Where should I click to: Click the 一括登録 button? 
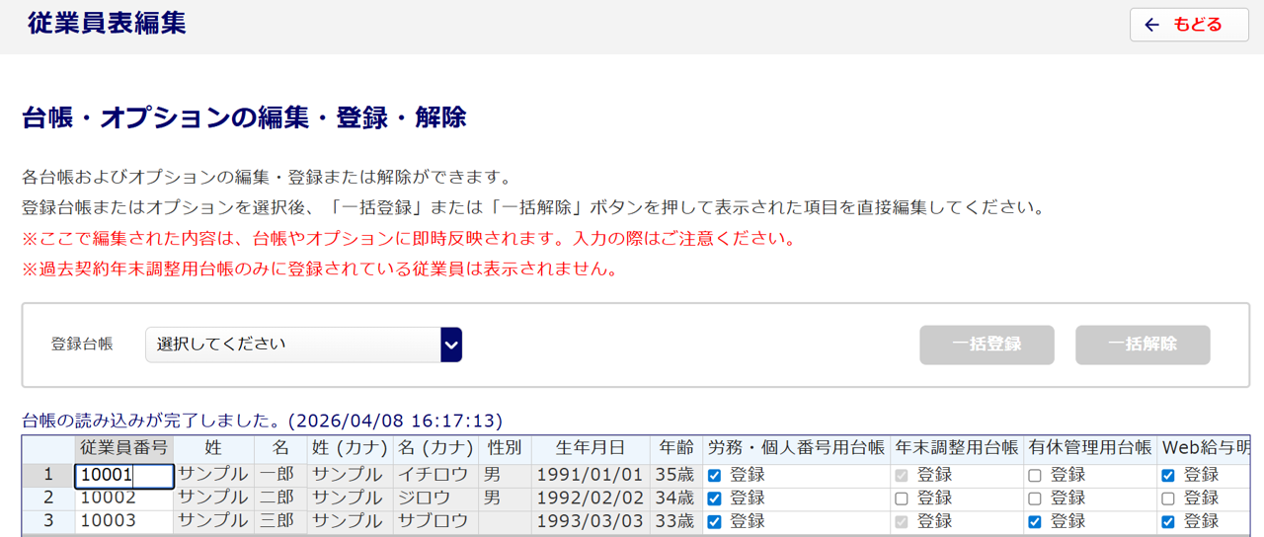[x=987, y=345]
